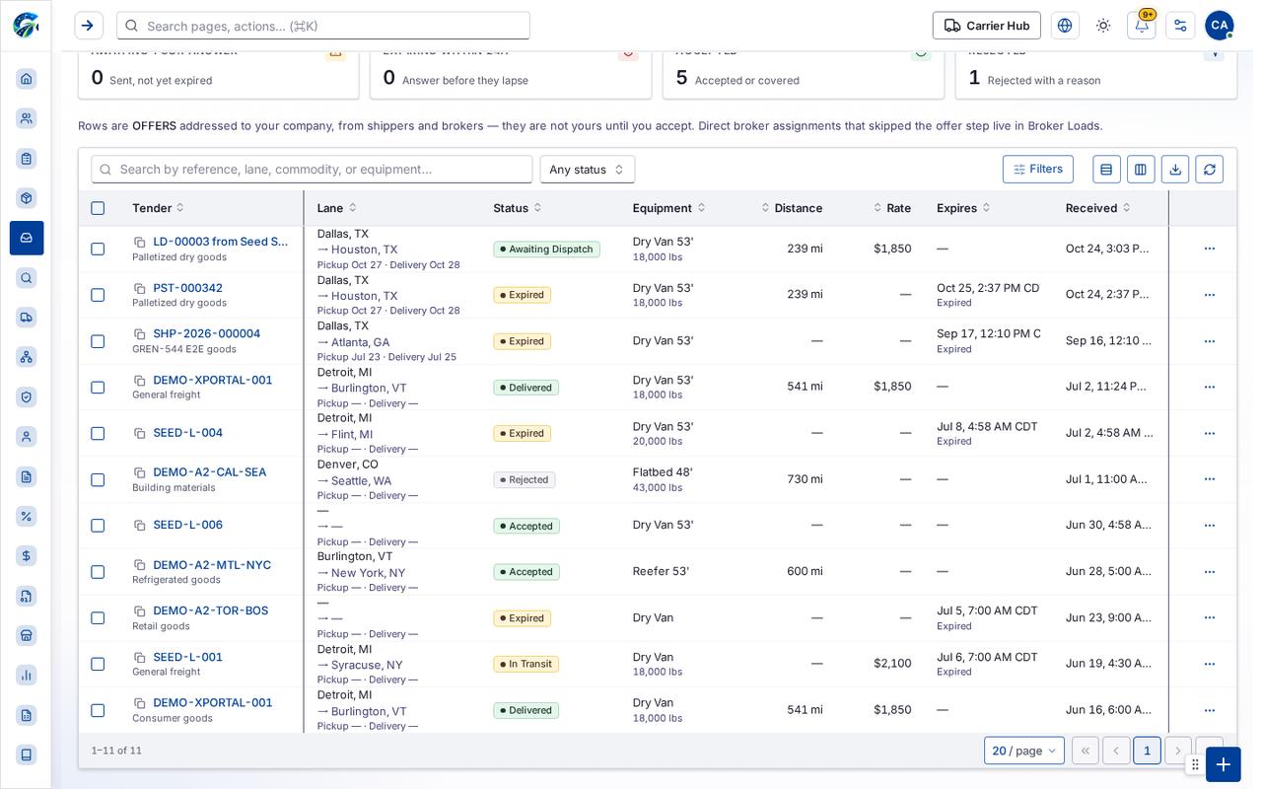Download the table with the export icon

pos(1175,170)
